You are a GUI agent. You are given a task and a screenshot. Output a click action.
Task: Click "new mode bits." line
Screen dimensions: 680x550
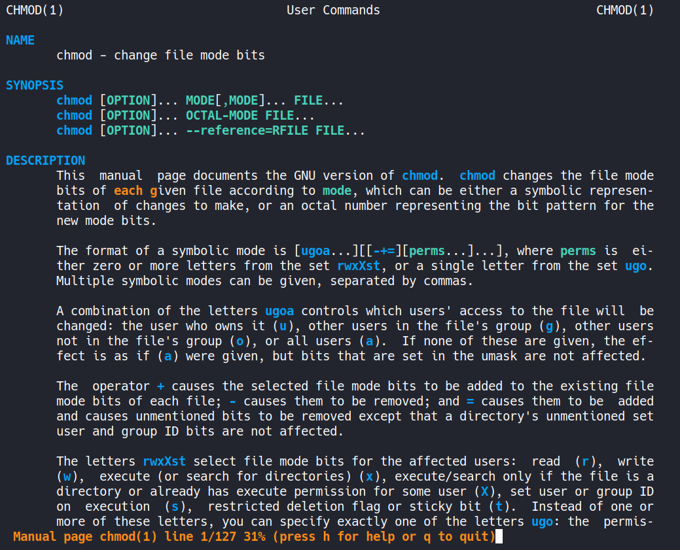[106, 220]
